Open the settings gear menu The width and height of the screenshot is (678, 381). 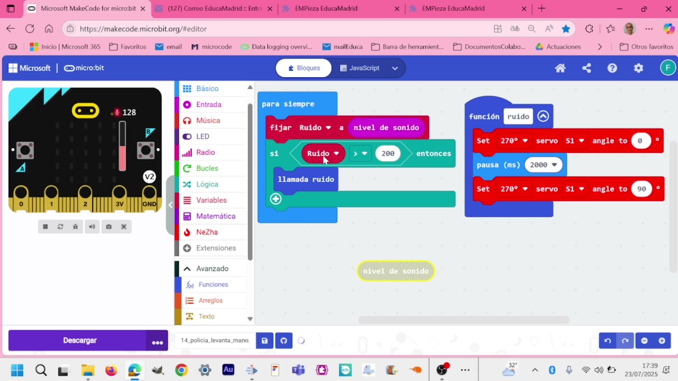pyautogui.click(x=638, y=68)
